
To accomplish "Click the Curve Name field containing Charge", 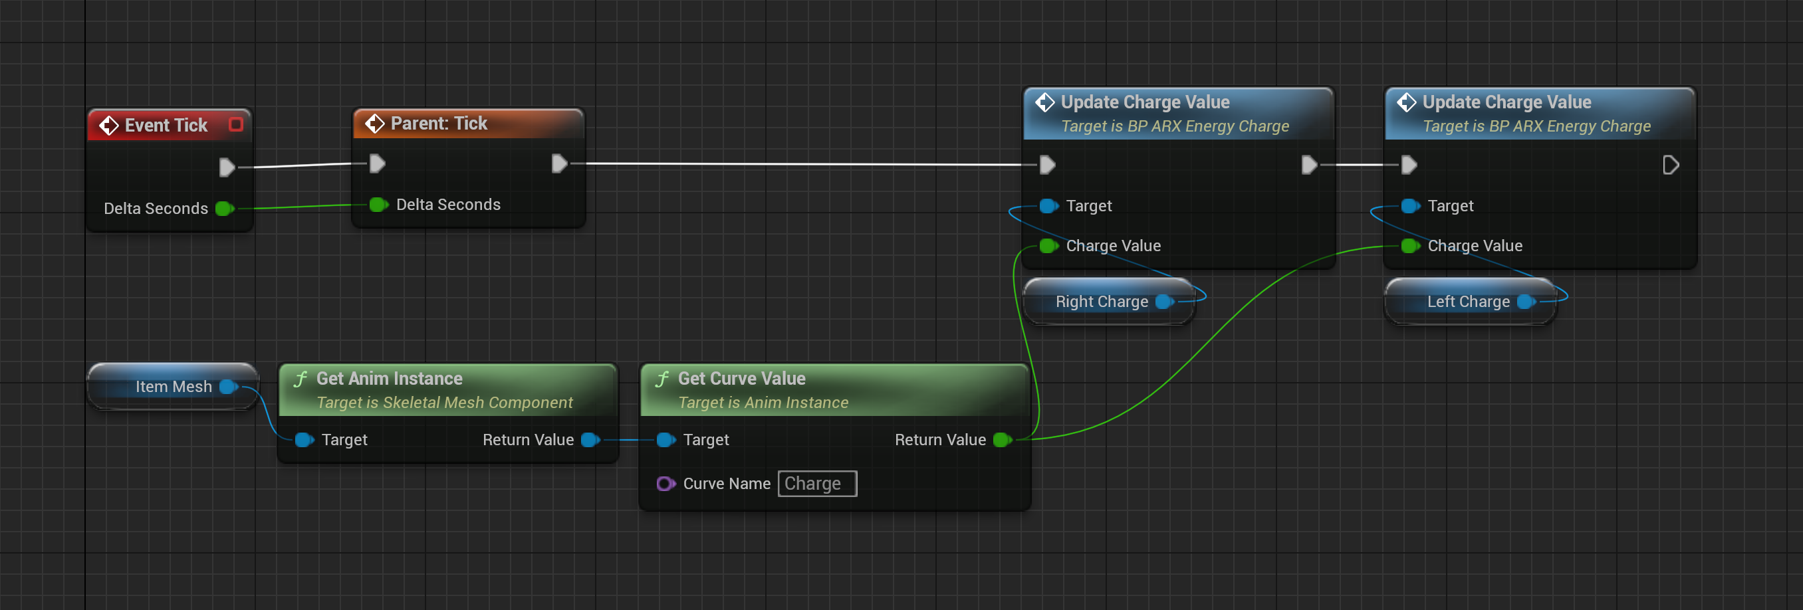I will pos(817,484).
